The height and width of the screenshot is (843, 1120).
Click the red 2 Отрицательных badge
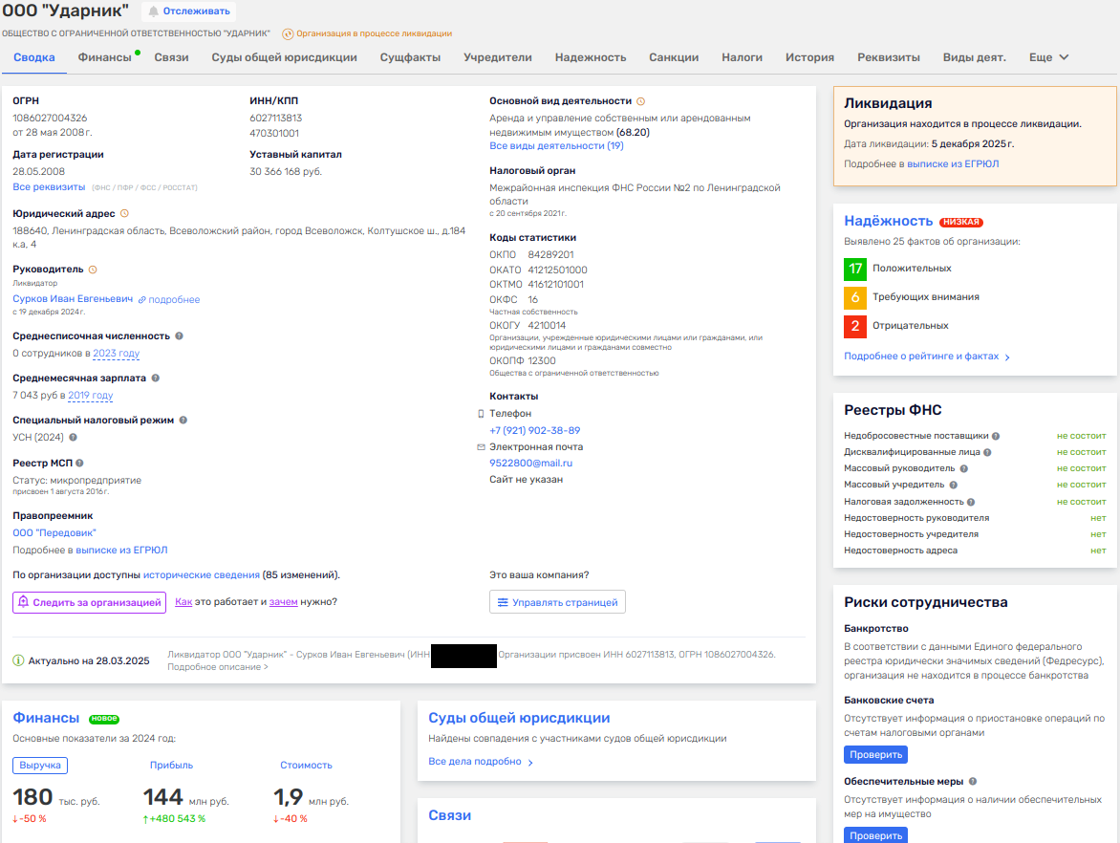(x=855, y=326)
